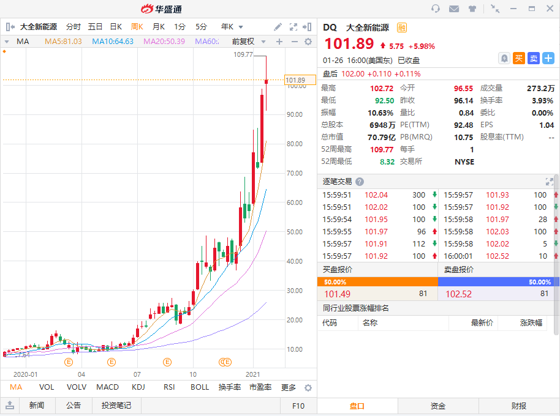Set a price alert bell icon
The height and width of the screenshot is (416, 560).
point(504,58)
